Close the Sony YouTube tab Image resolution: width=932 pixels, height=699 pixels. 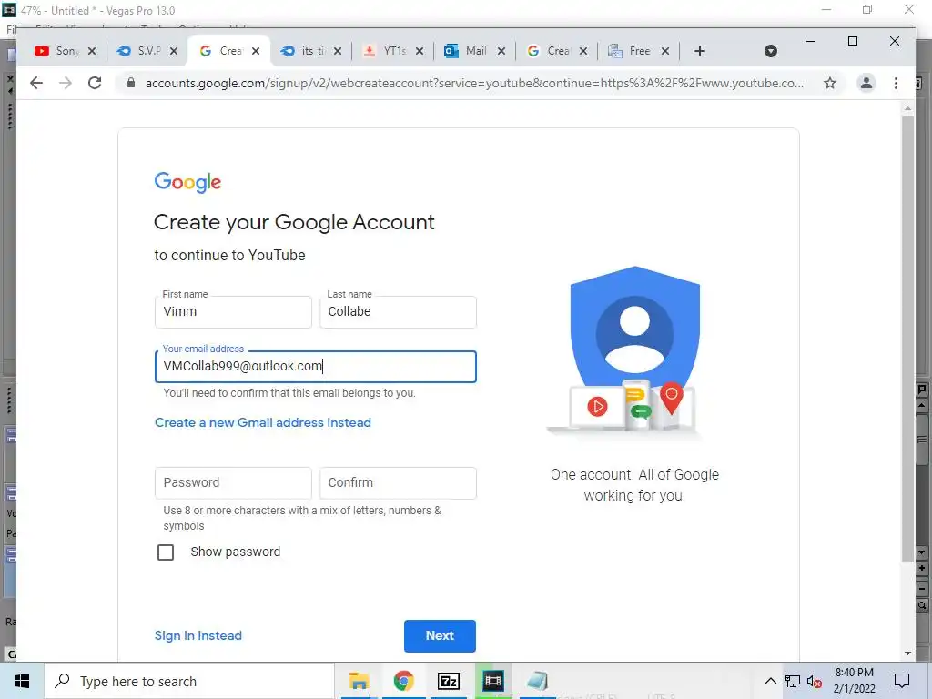(x=92, y=51)
